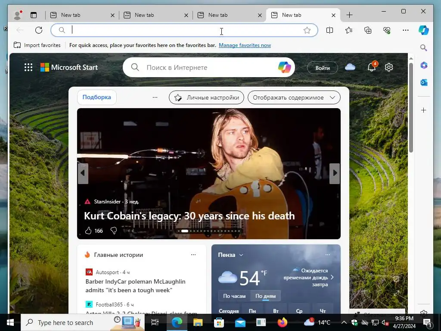Select the Подборка feed tab
441x331 pixels.
pyautogui.click(x=97, y=97)
